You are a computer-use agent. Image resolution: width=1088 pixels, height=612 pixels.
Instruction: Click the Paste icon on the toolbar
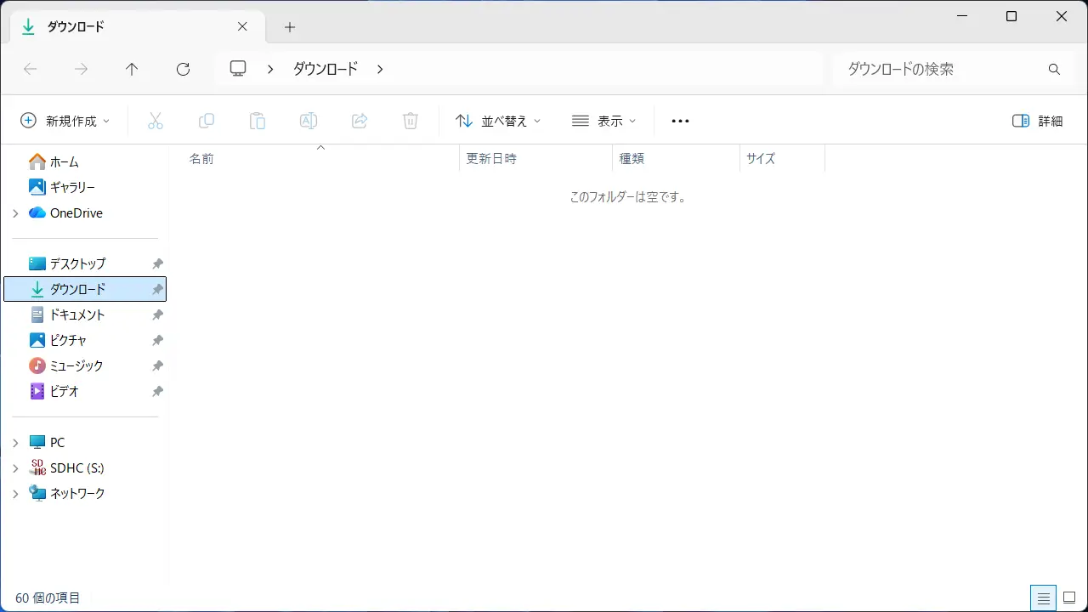tap(258, 120)
